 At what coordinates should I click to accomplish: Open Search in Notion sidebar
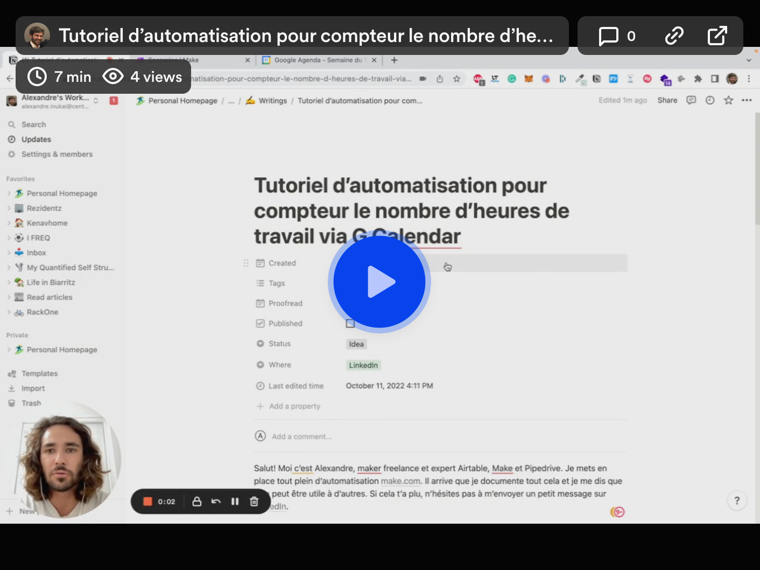(33, 124)
